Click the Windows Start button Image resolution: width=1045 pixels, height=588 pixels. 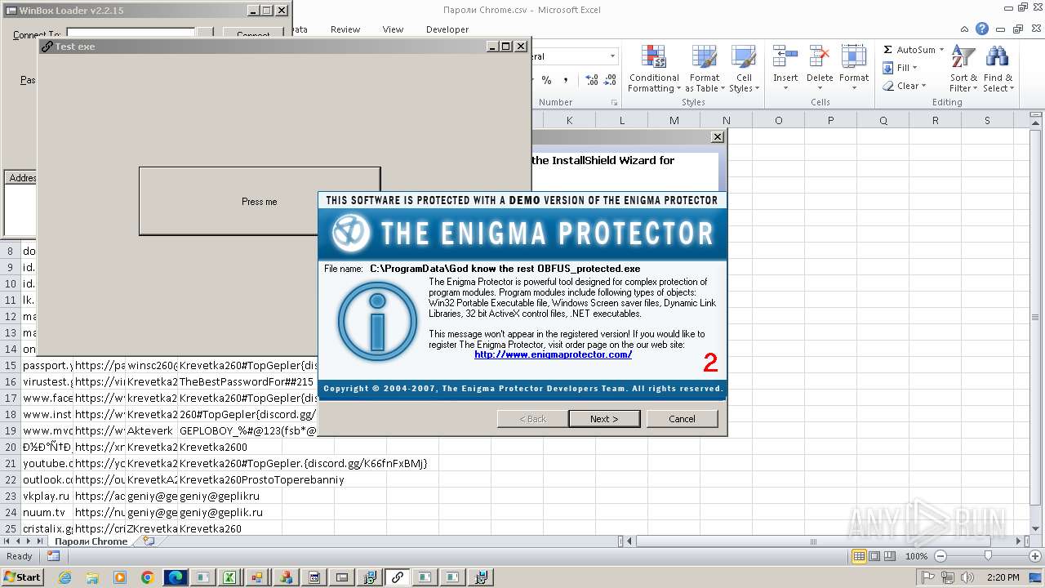(22, 577)
